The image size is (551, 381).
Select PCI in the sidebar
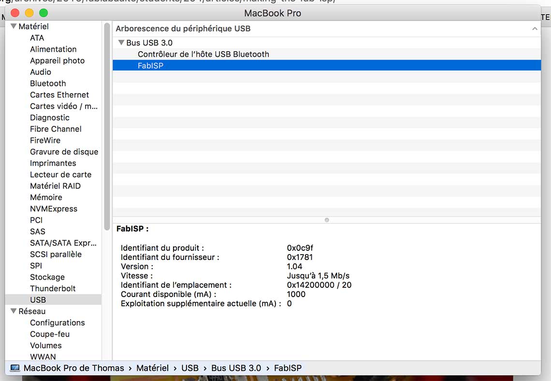pos(36,220)
